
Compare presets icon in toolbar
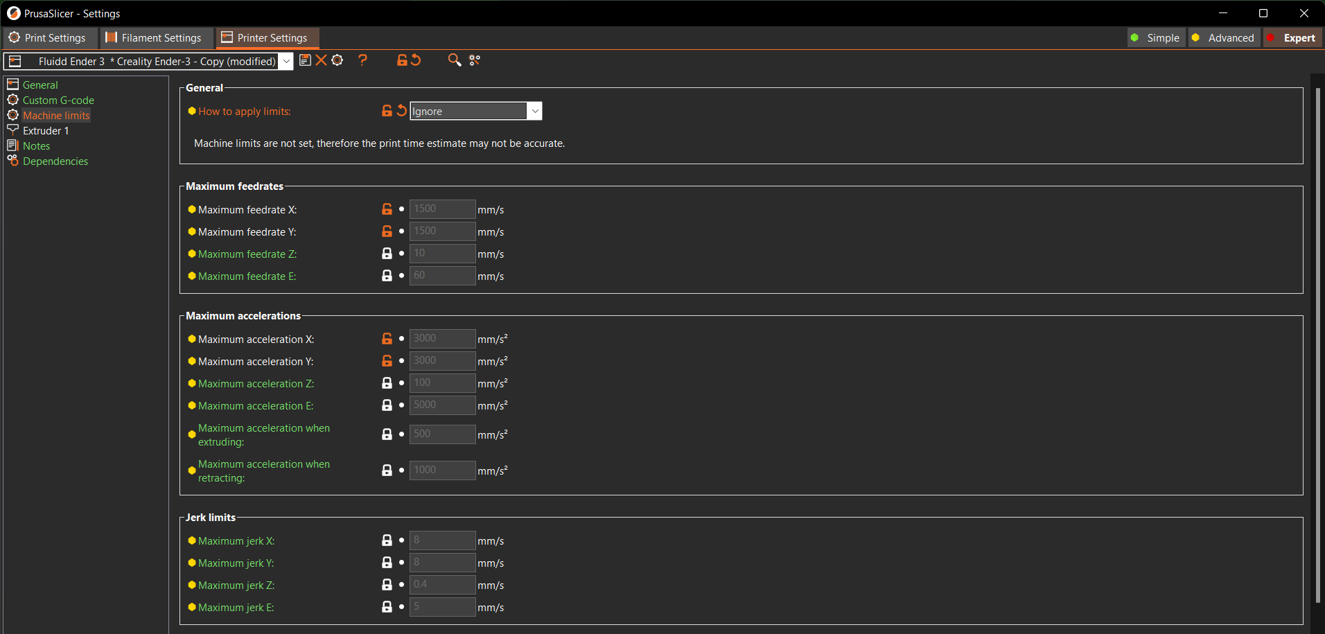tap(475, 60)
